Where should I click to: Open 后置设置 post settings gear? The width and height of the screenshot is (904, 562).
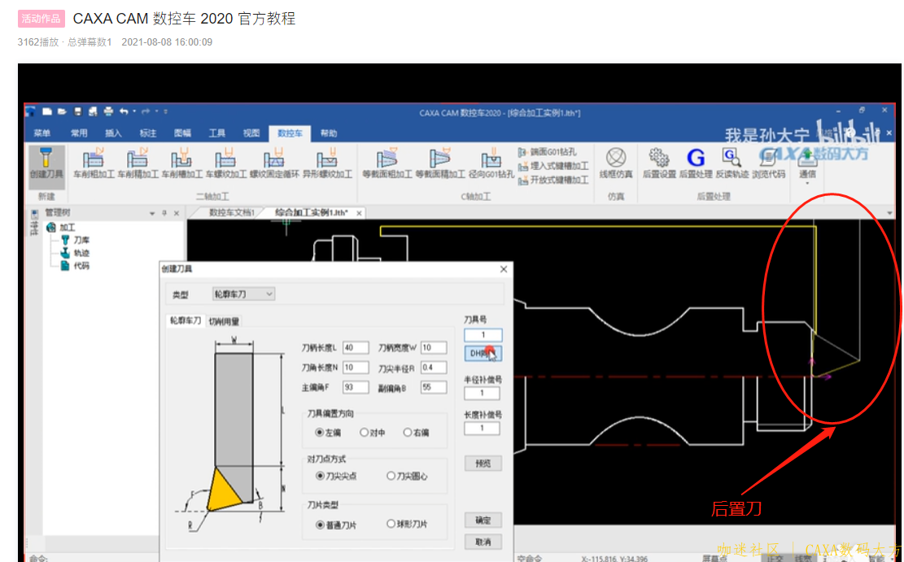pyautogui.click(x=659, y=163)
